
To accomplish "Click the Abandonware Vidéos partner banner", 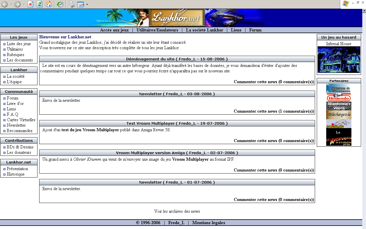I will click(x=339, y=106).
